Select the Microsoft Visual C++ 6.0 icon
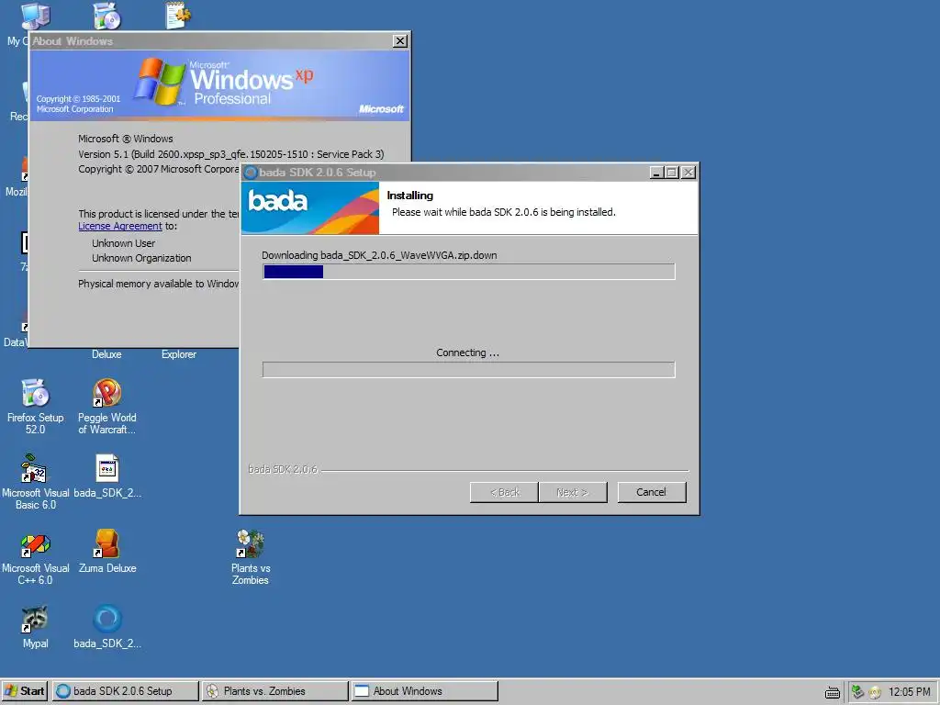 (35, 557)
